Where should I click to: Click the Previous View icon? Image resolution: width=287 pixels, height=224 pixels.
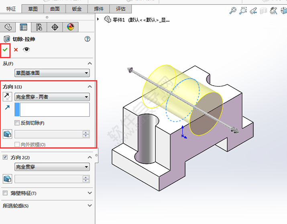click(253, 10)
